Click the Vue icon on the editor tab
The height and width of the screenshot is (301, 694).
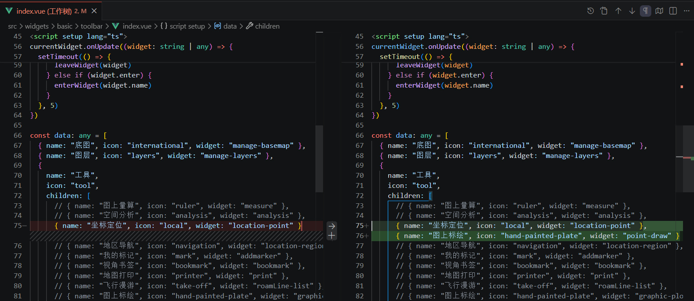click(9, 11)
